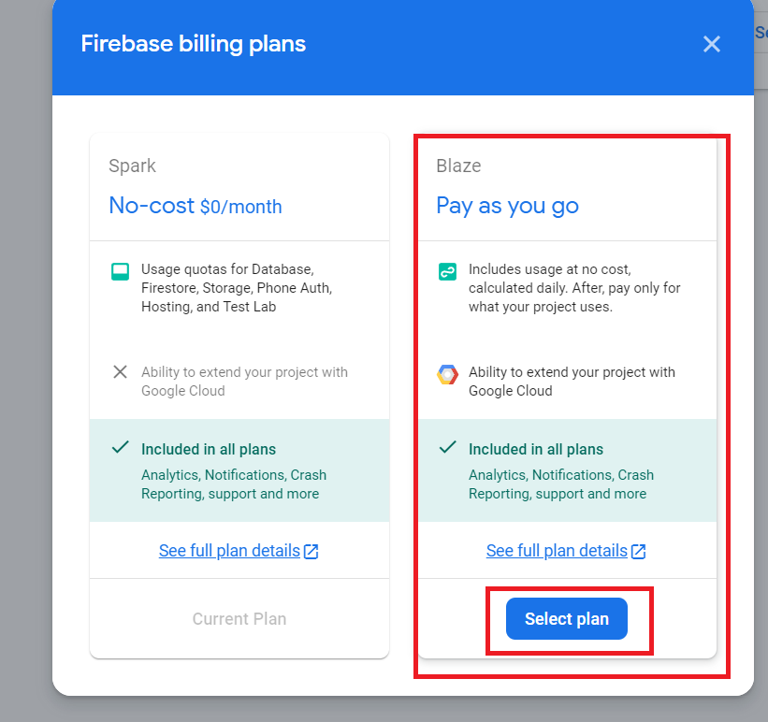Dismiss the billing plans dialog with the X
768x722 pixels.
[711, 43]
